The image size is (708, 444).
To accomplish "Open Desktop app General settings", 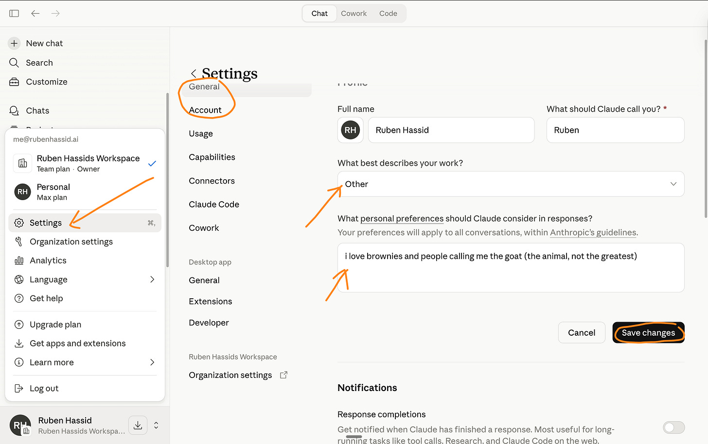I will pyautogui.click(x=204, y=280).
